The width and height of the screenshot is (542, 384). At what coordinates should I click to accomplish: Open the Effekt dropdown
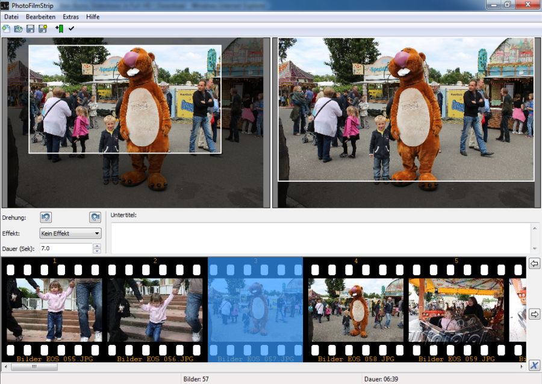pos(70,233)
